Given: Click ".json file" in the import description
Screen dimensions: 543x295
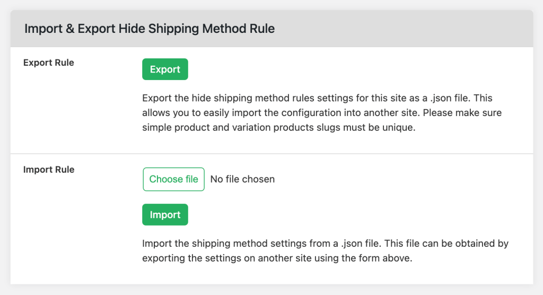Looking at the screenshot, I should coord(361,244).
